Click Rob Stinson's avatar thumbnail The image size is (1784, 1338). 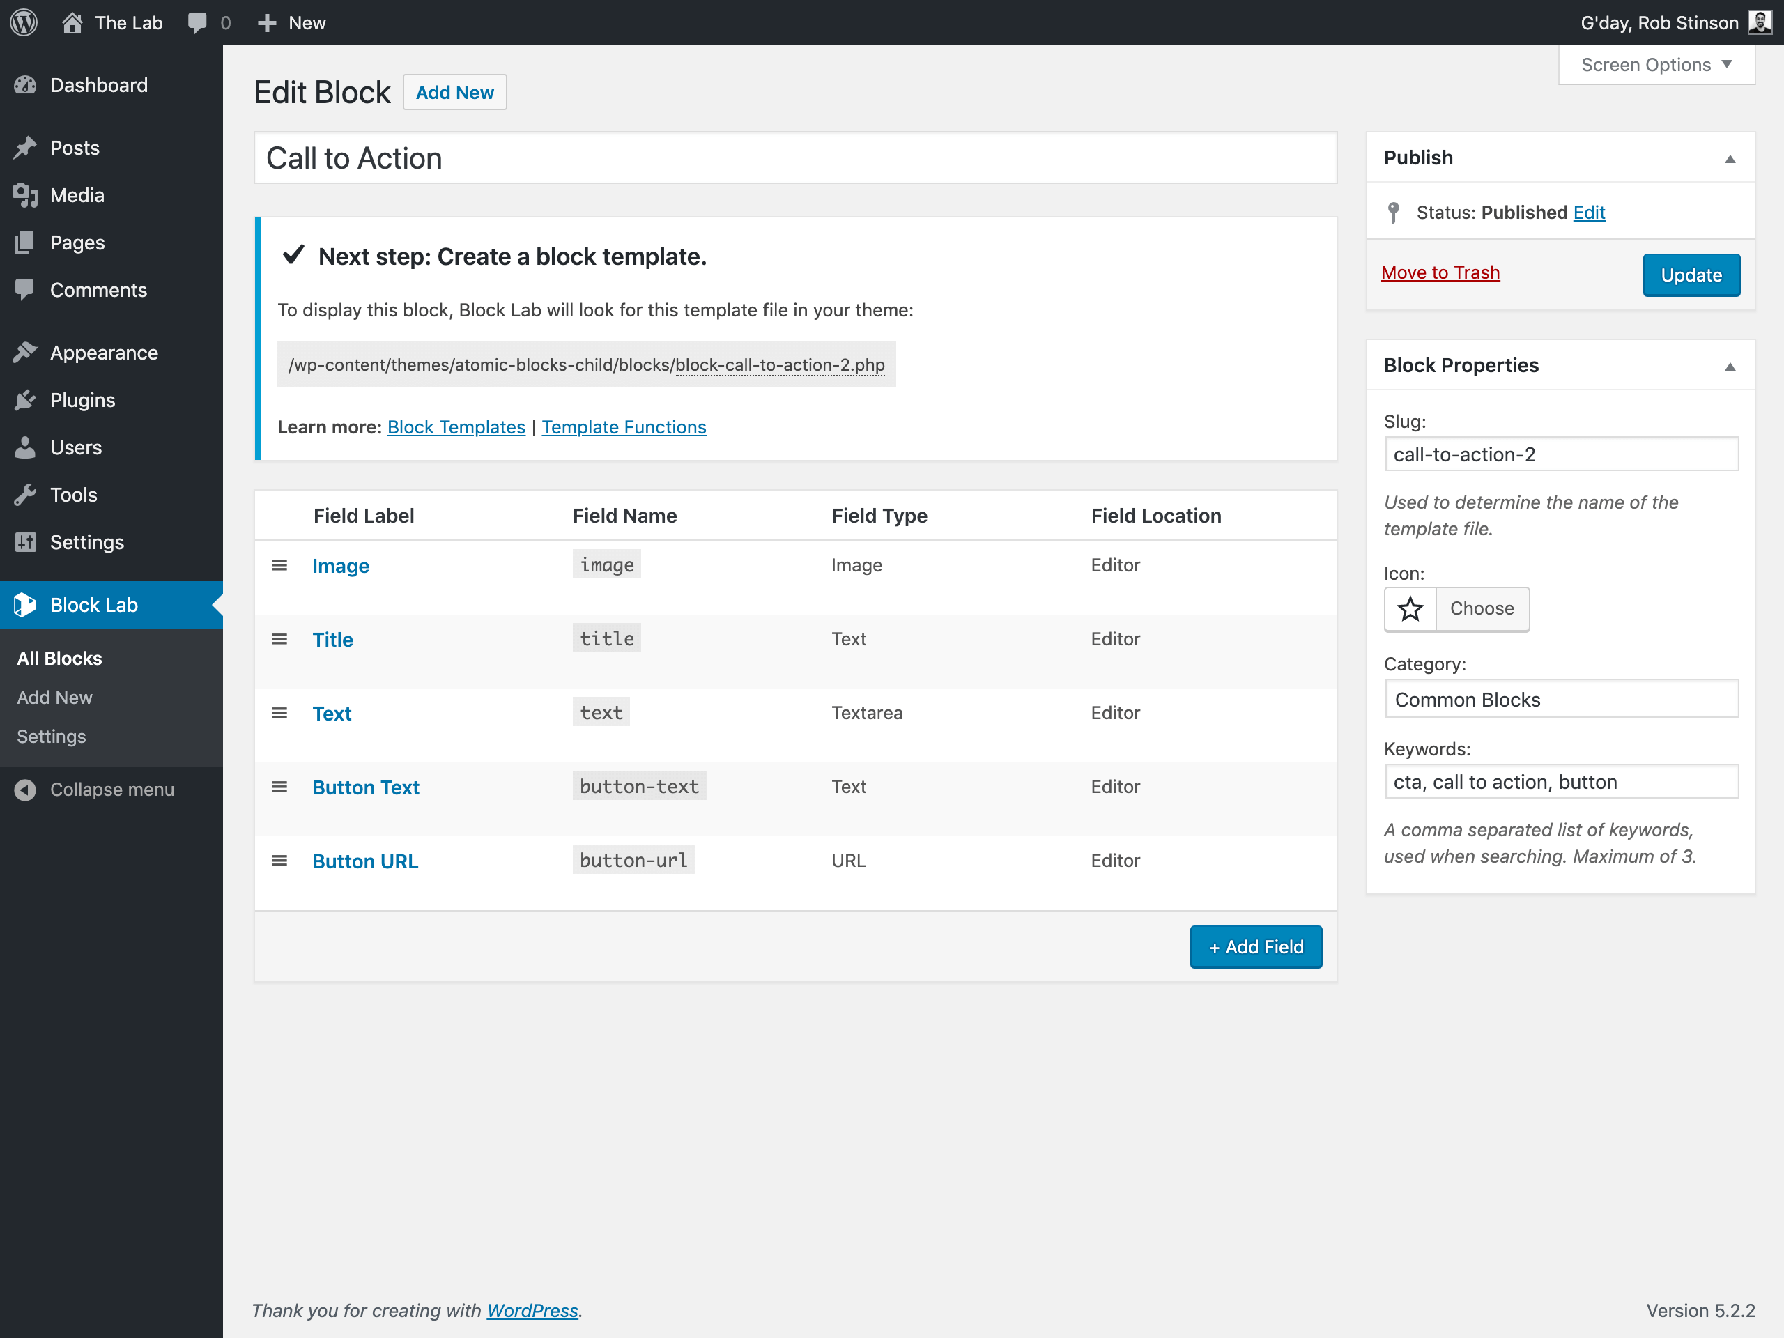pyautogui.click(x=1759, y=22)
